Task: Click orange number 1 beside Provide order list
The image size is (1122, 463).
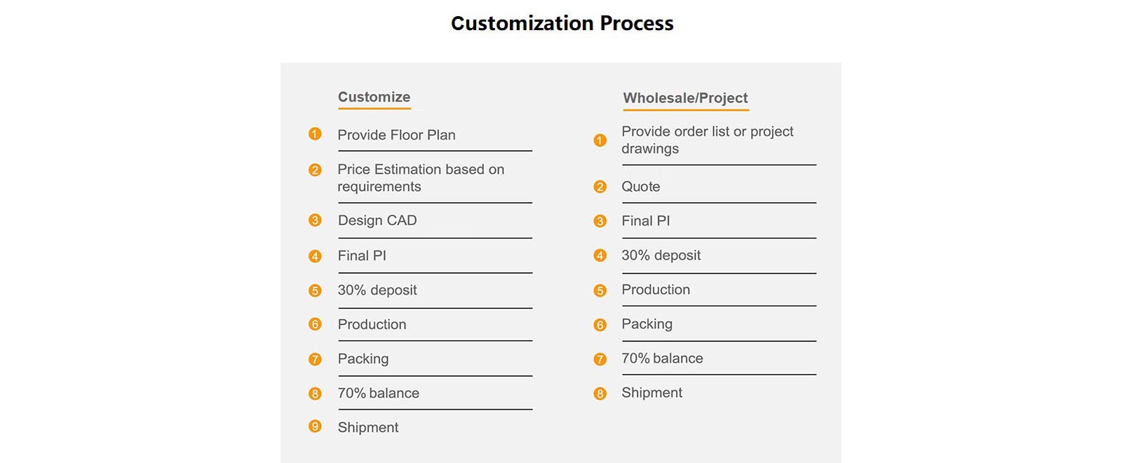Action: pyautogui.click(x=600, y=140)
